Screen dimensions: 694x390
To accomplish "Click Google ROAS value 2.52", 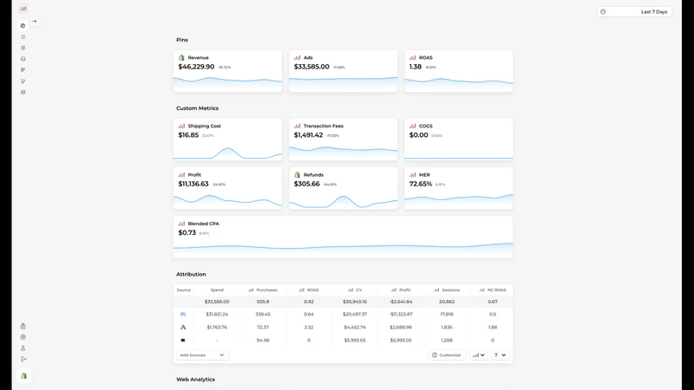I will [x=309, y=328].
